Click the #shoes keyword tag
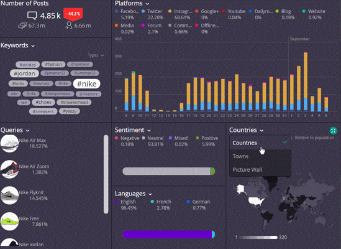This screenshot has width=341, height=249. click(43, 102)
